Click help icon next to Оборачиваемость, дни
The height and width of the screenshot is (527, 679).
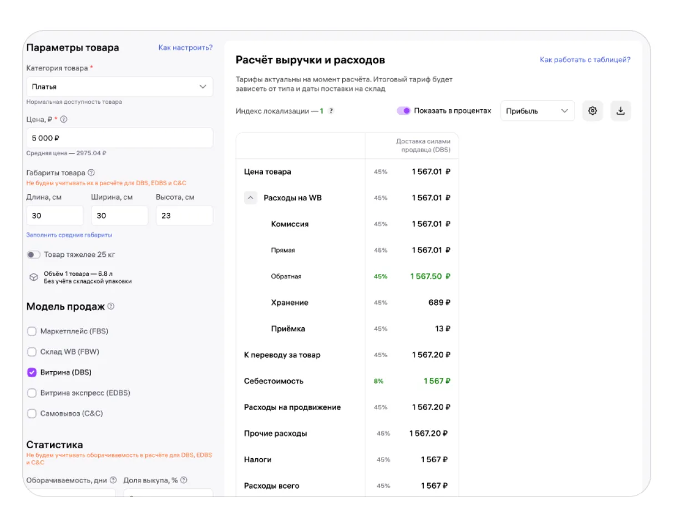pos(113,480)
